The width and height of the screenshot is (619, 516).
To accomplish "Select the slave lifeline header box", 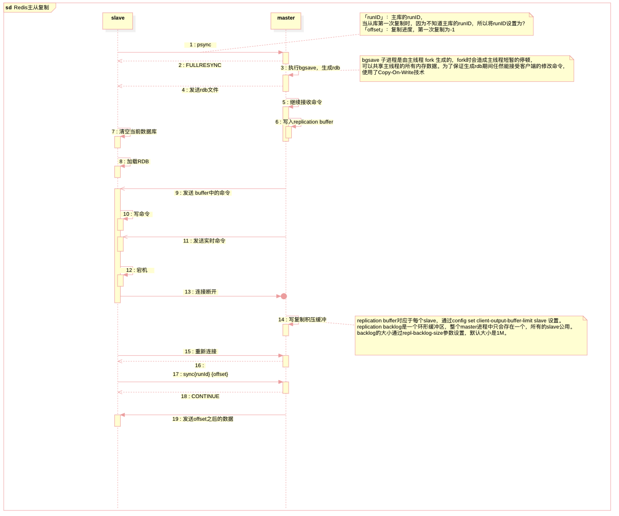I will pyautogui.click(x=118, y=21).
